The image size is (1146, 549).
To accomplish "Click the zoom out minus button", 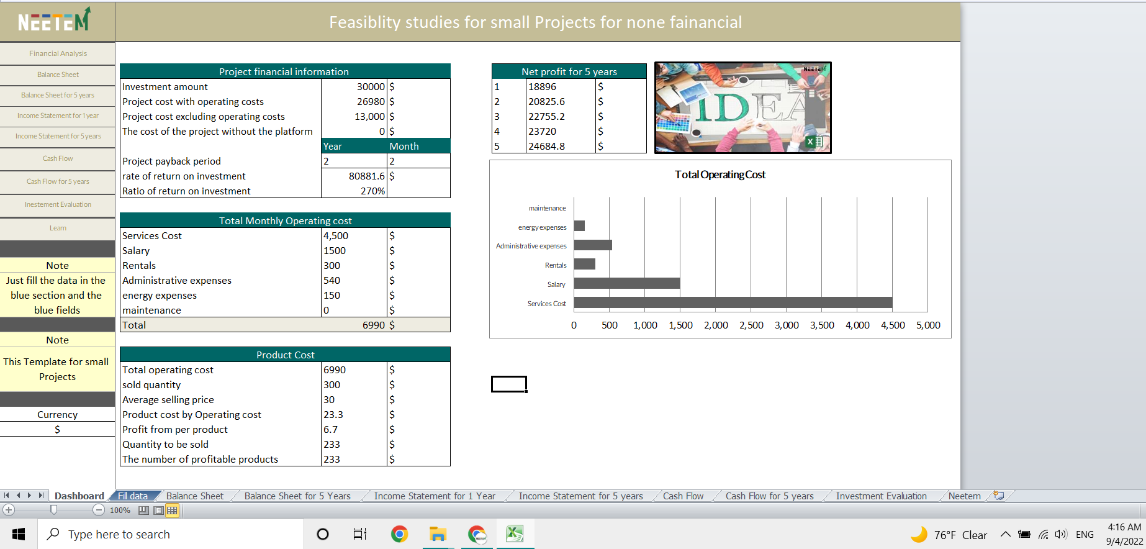I will tap(99, 510).
